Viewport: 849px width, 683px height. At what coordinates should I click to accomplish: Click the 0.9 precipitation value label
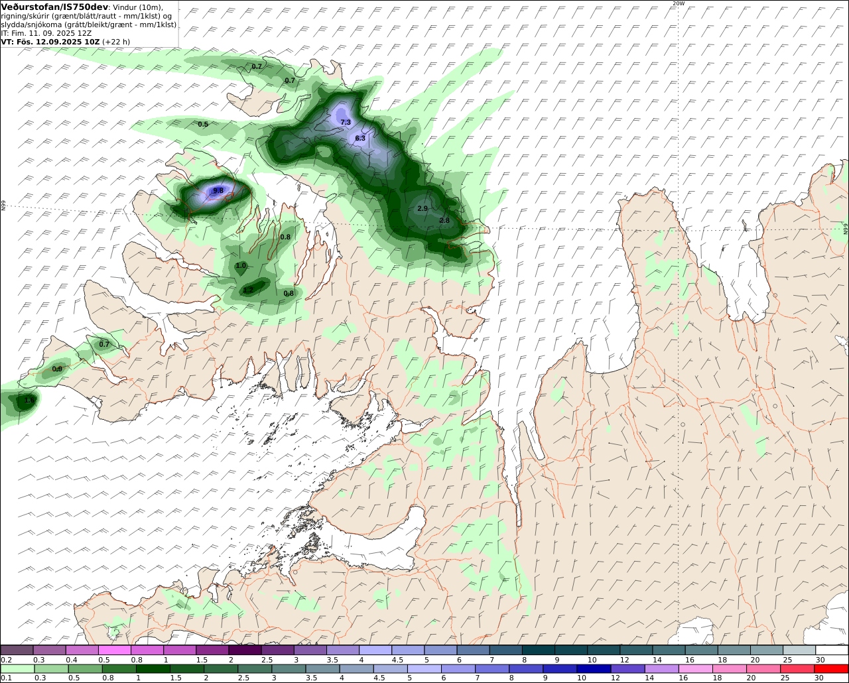pos(57,369)
